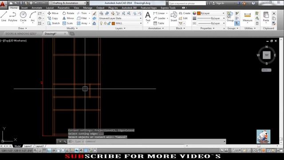This screenshot has height=160, width=284.
Task: Activate the Move command
Action: 53,13
